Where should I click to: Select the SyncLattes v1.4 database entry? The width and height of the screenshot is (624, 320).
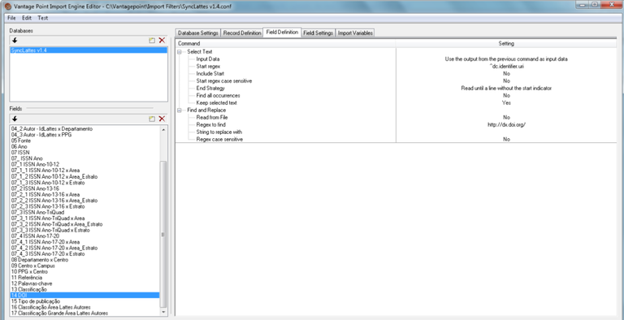click(x=89, y=50)
